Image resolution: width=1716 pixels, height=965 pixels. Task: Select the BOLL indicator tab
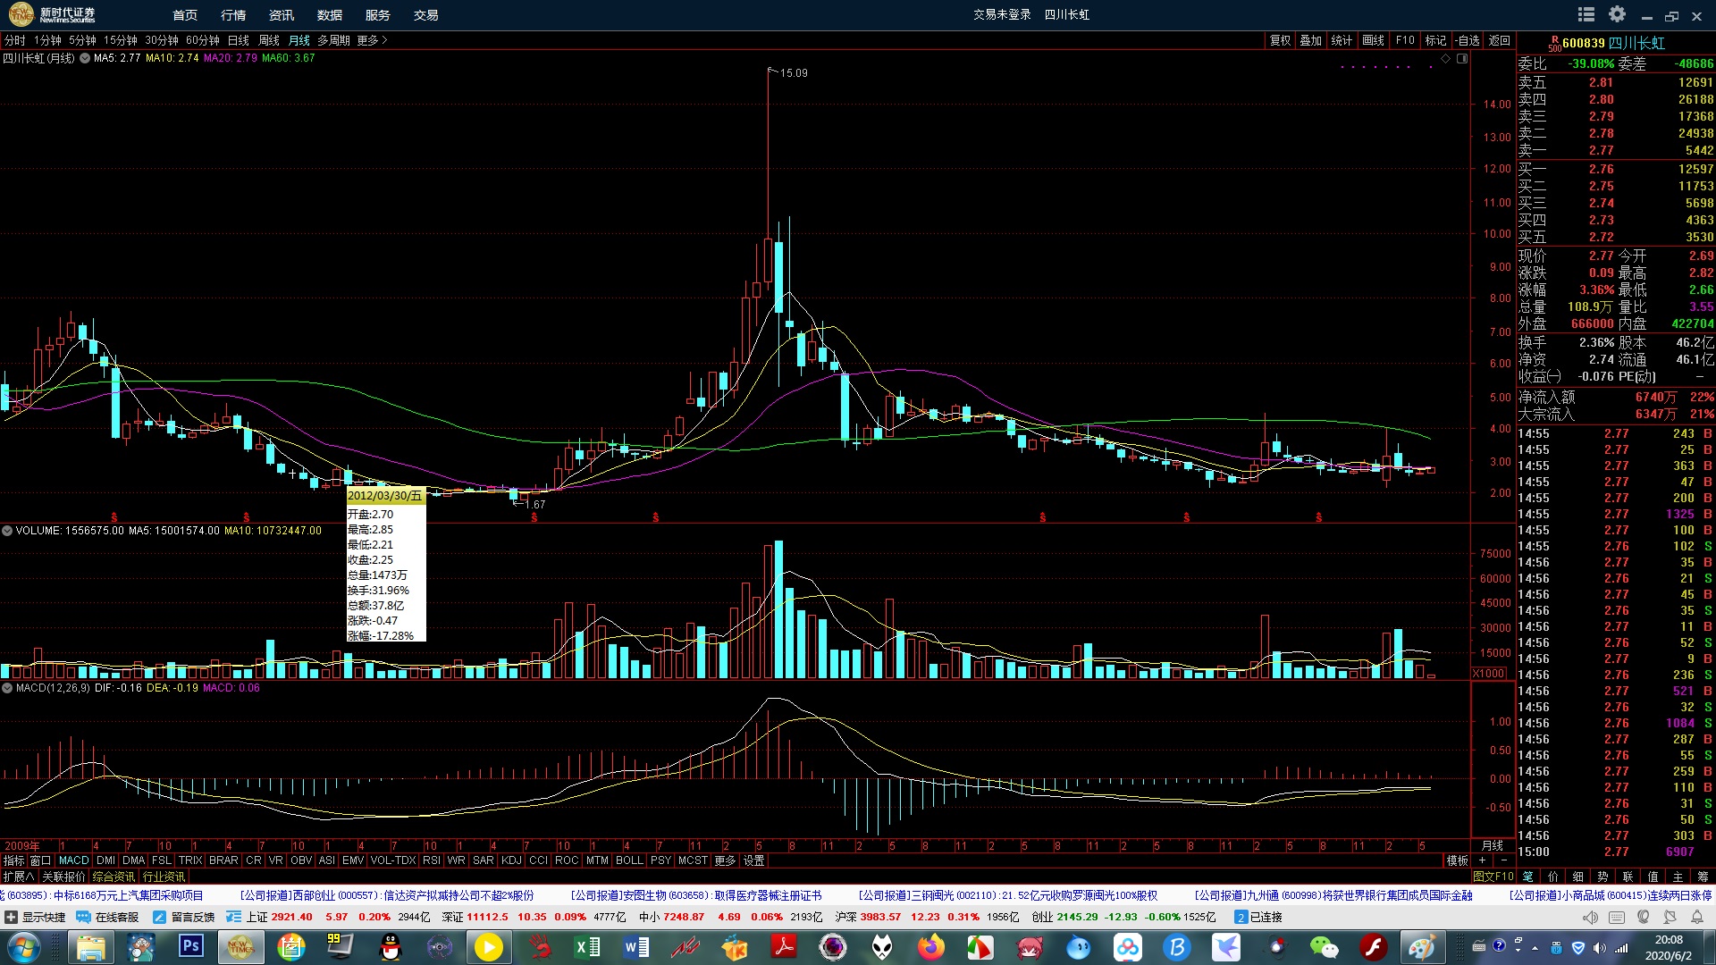629,860
